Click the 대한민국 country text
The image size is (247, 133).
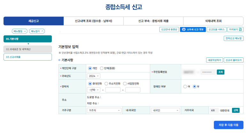pyautogui.click(x=225, y=111)
